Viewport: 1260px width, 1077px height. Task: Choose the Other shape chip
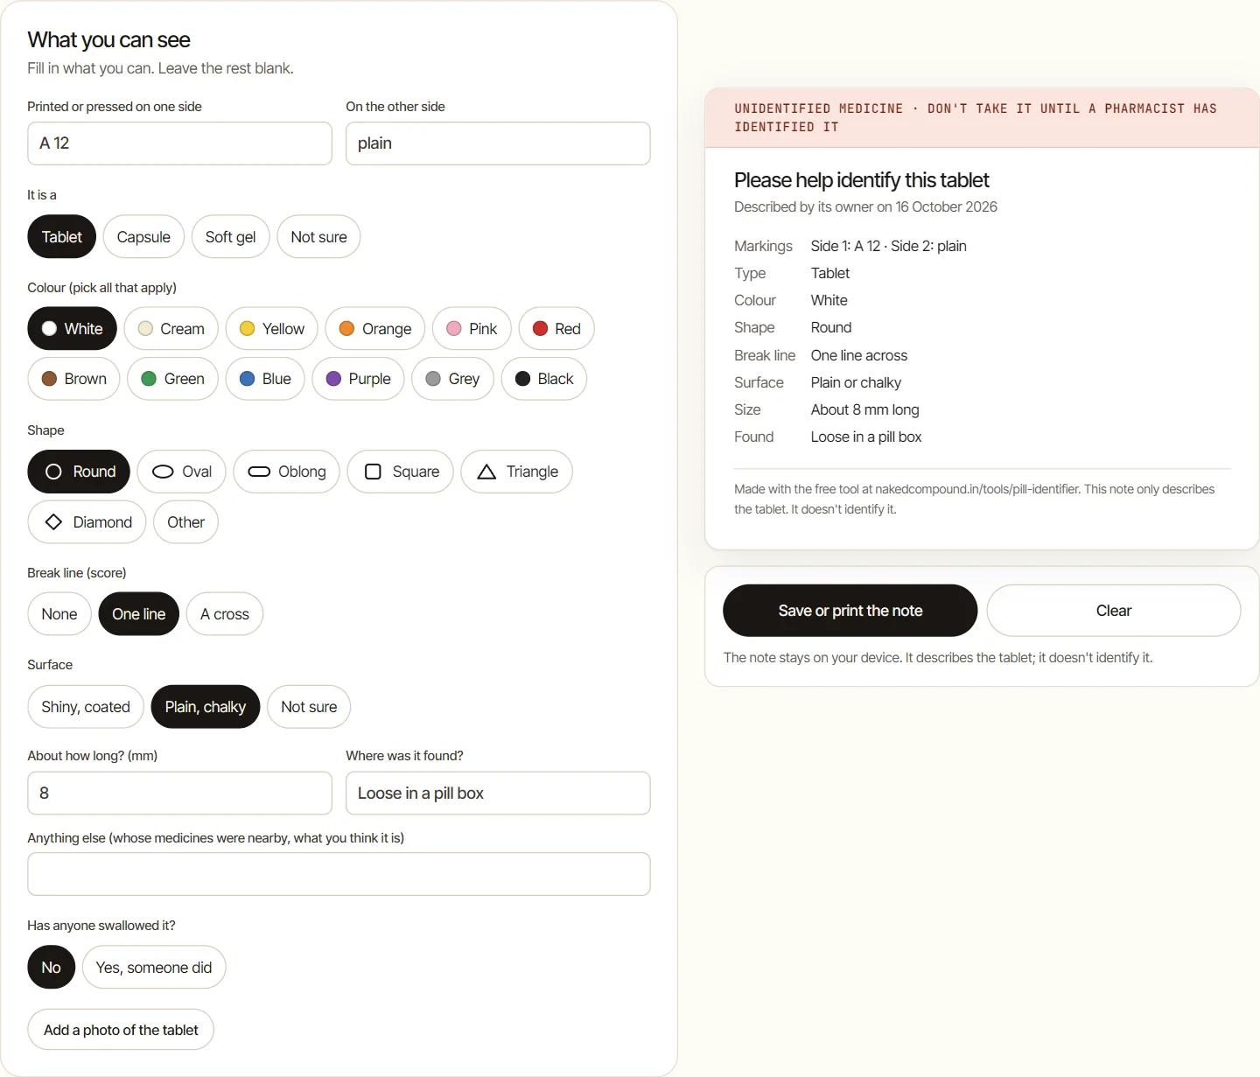(185, 522)
